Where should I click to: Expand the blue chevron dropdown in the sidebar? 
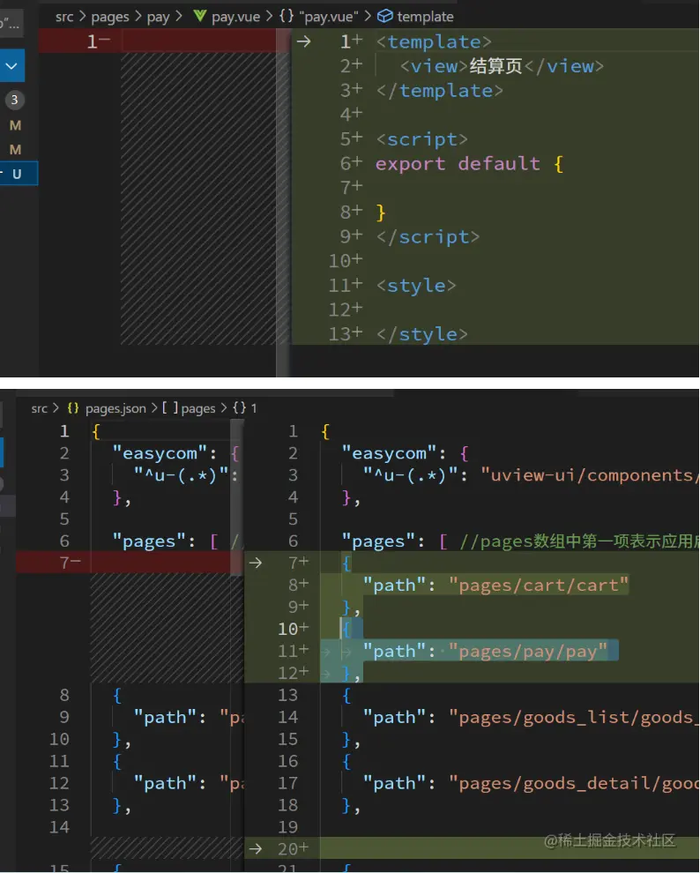click(x=11, y=66)
